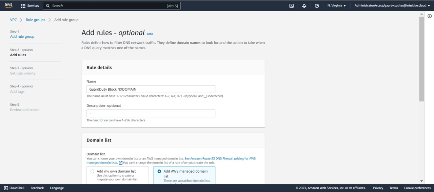Click the AWS logo home icon
The image size is (434, 192).
8,6
